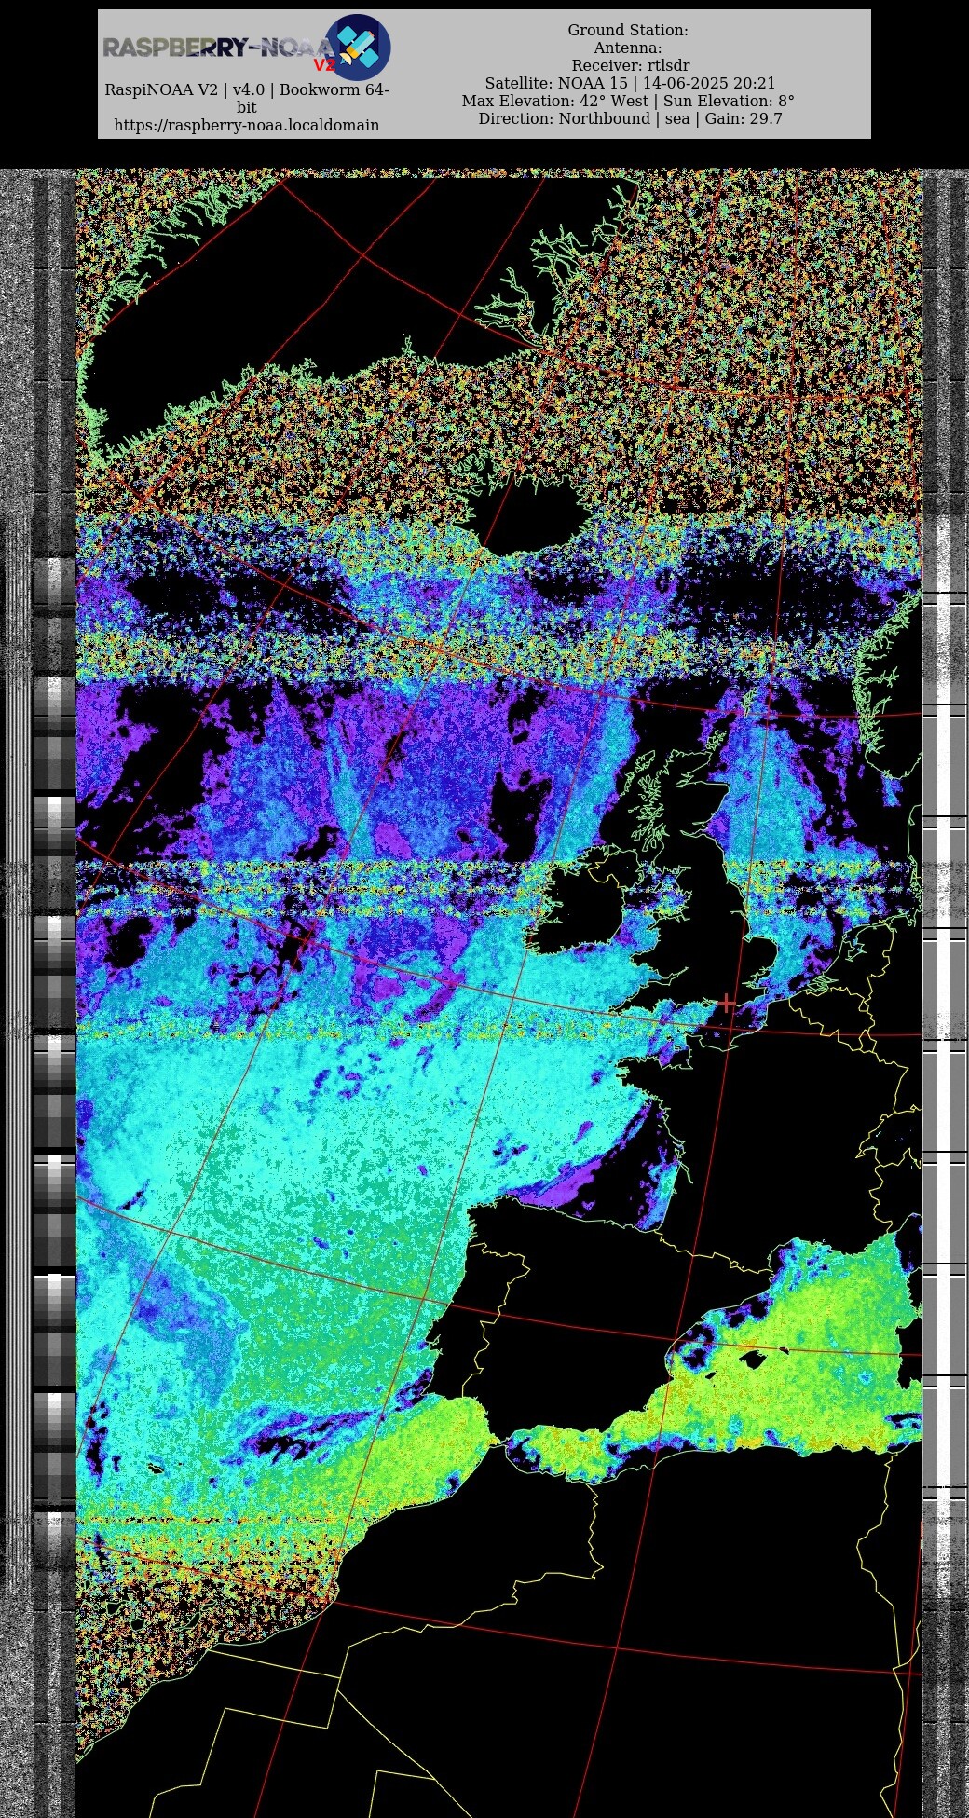Click the round satellite icon in the header

coord(358,47)
